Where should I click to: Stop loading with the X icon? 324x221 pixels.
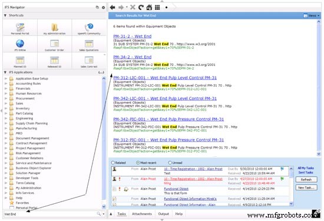pos(133,8)
